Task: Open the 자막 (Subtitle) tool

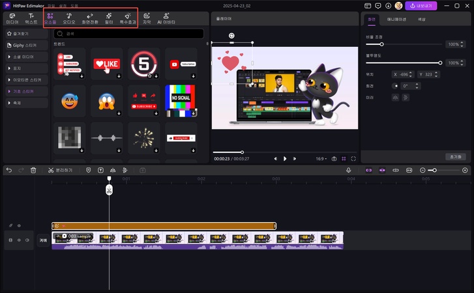Action: click(147, 18)
